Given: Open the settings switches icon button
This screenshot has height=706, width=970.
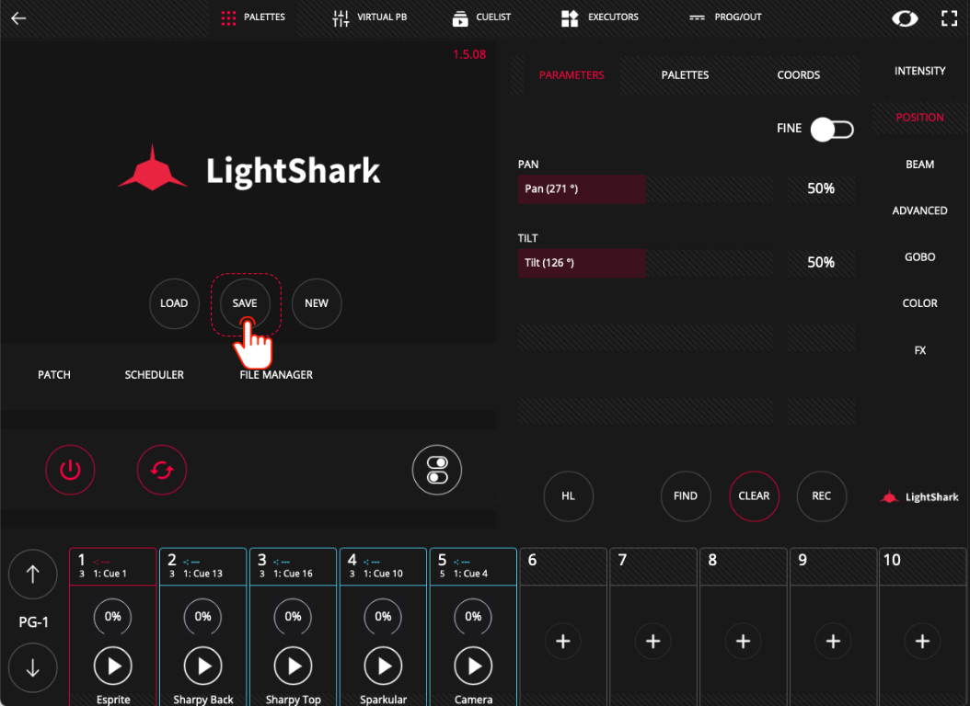Looking at the screenshot, I should [437, 470].
